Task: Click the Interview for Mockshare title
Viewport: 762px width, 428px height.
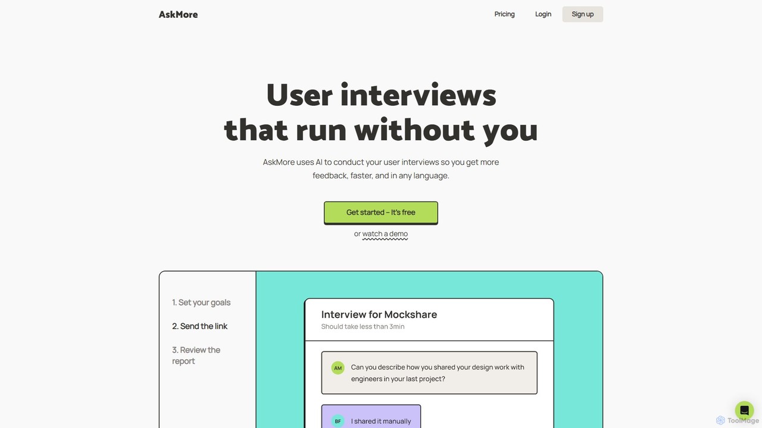Action: click(379, 314)
